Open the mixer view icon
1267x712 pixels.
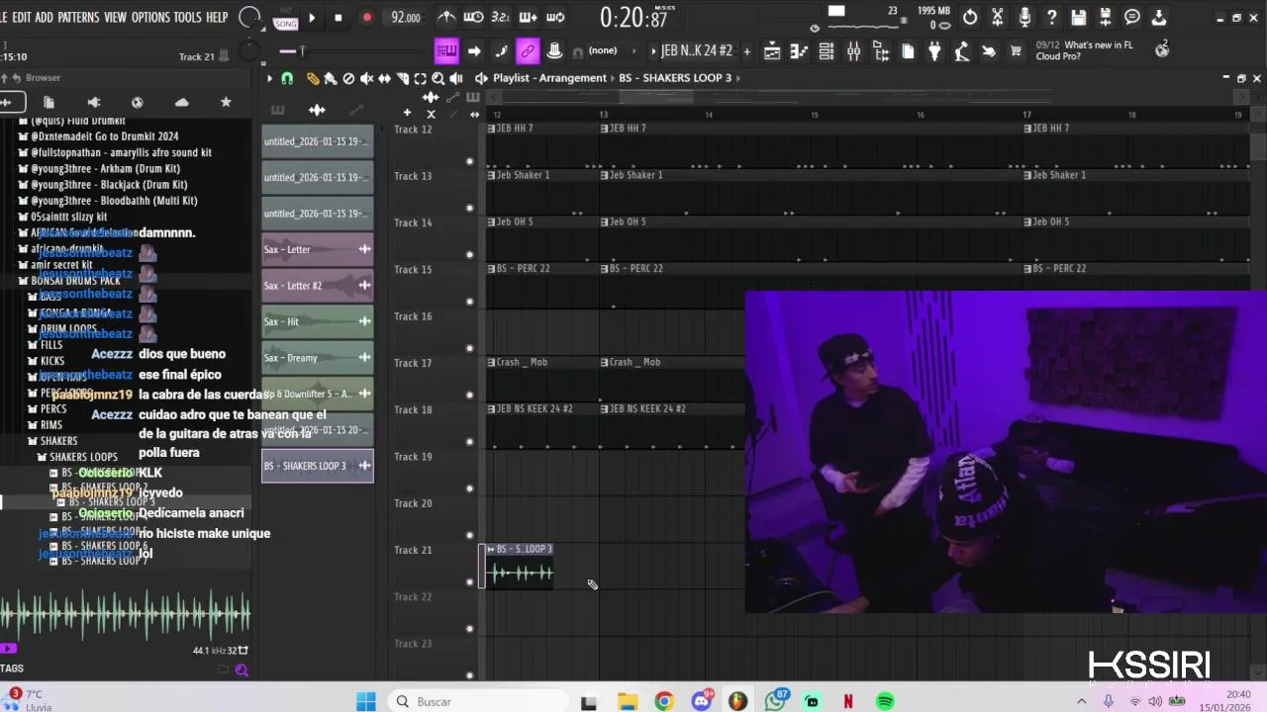pos(853,51)
